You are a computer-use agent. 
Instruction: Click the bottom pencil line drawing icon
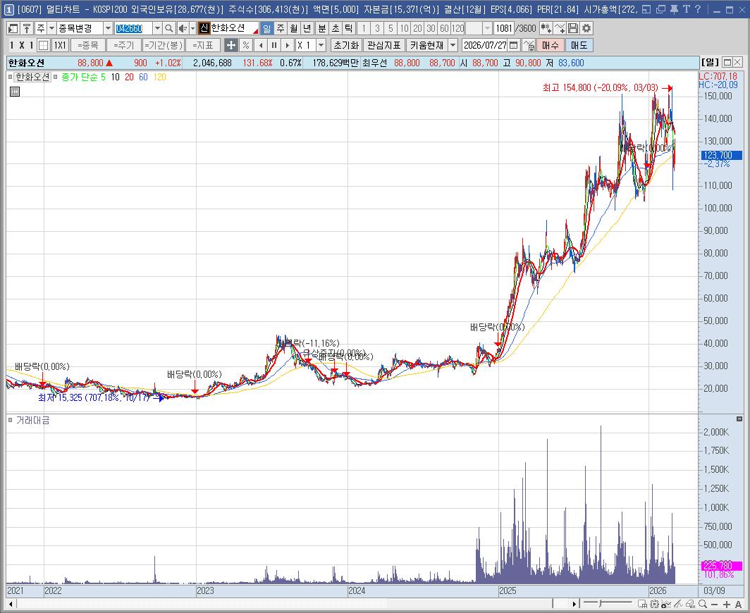tap(678, 604)
